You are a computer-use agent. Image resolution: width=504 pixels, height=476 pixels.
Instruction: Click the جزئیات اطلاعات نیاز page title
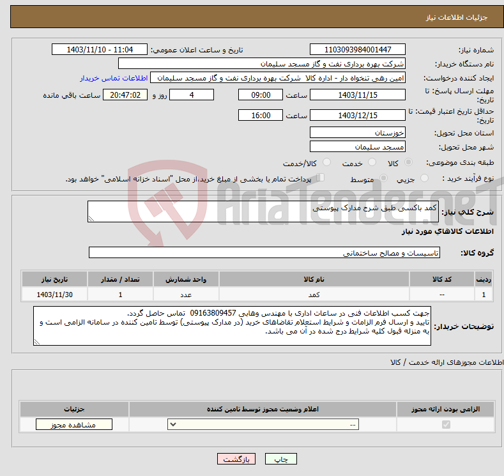tap(457, 17)
